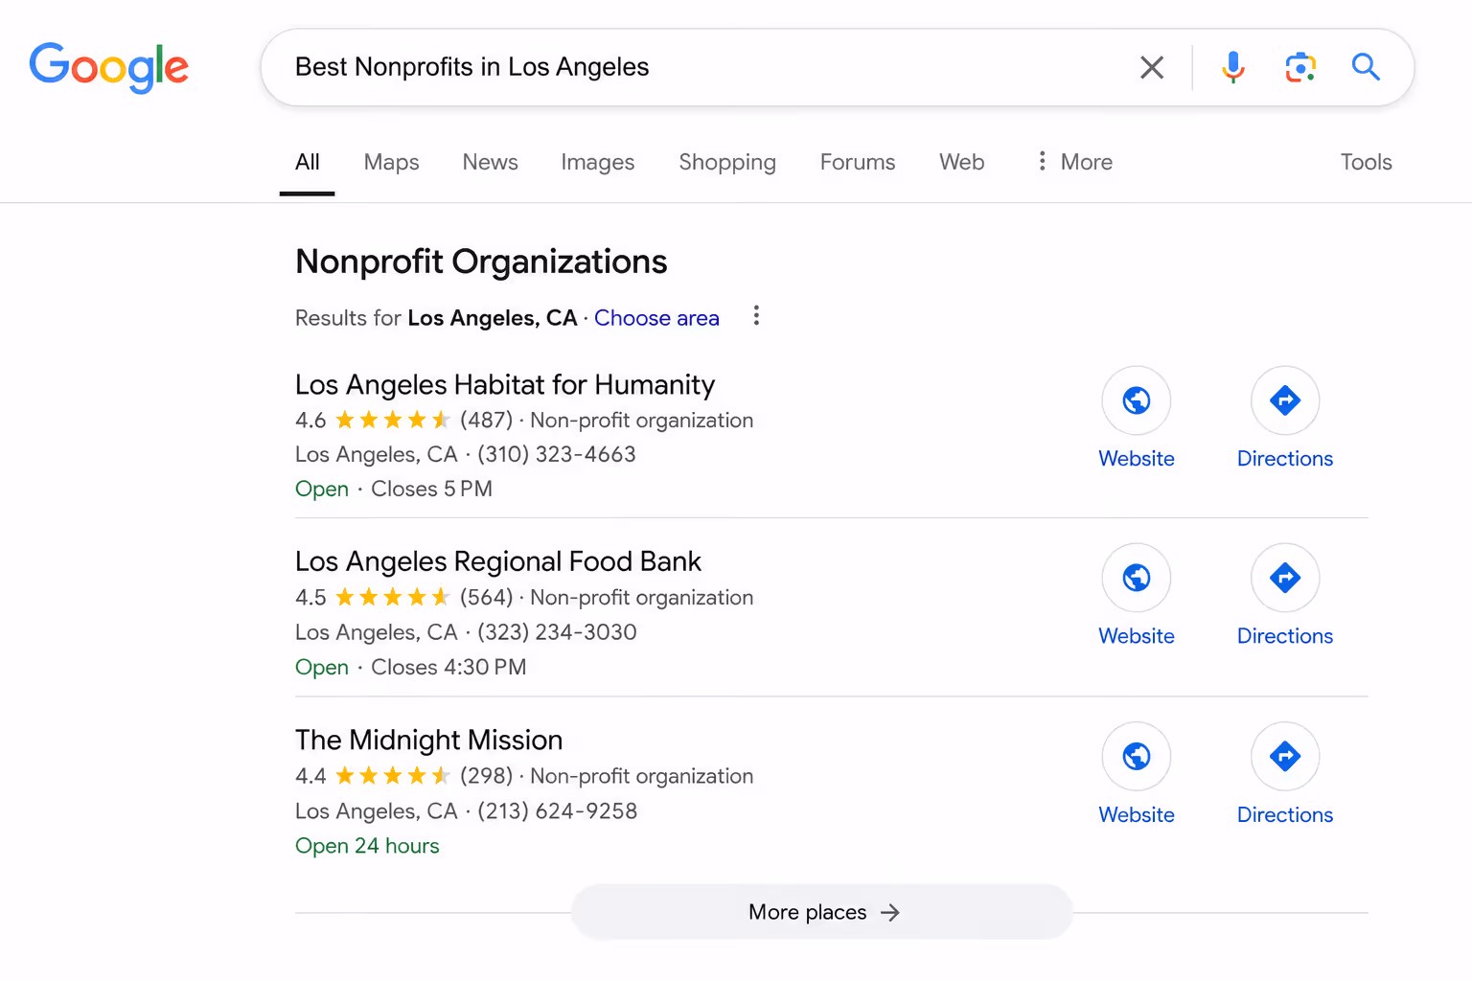Image resolution: width=1472 pixels, height=981 pixels.
Task: Open The Midnight Mission listing
Action: [428, 740]
